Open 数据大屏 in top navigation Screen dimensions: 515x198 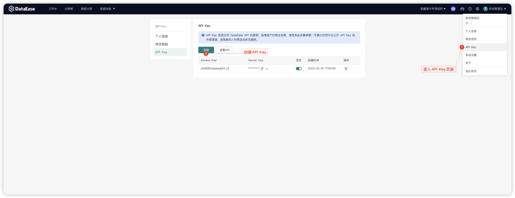87,9
